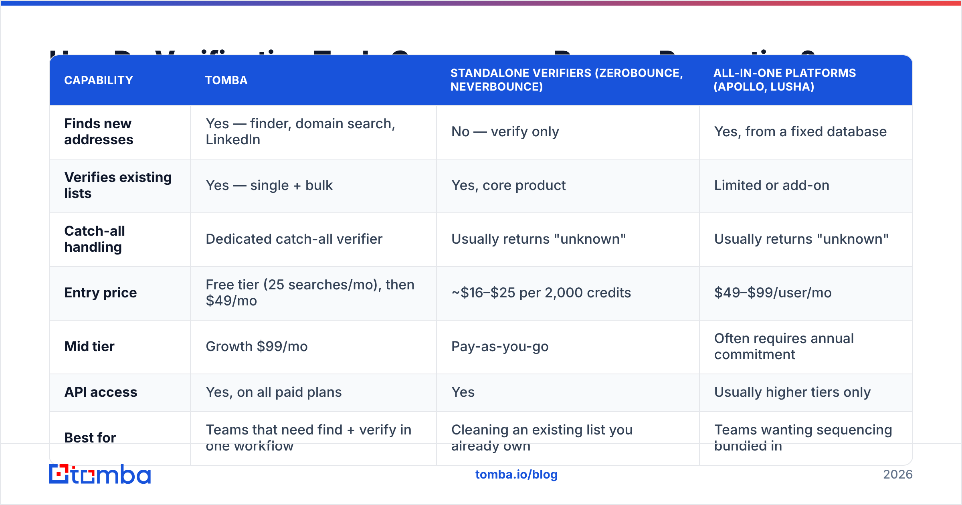Click the Tomba logo
Image resolution: width=962 pixels, height=505 pixels.
100,474
